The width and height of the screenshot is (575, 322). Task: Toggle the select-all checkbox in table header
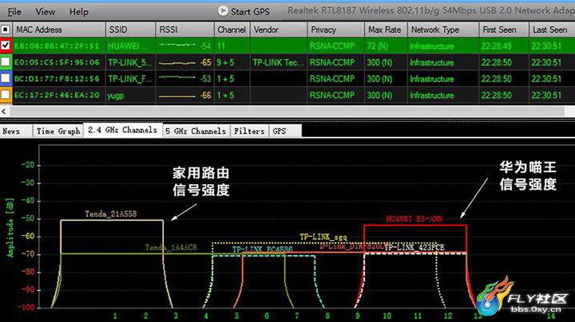[x=6, y=29]
